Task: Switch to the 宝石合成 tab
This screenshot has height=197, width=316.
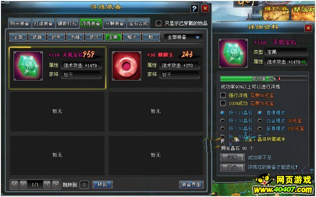Action: [138, 23]
